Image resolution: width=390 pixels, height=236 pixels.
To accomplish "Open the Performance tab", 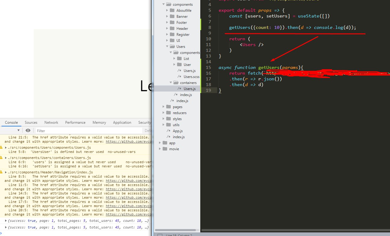I will pos(75,123).
